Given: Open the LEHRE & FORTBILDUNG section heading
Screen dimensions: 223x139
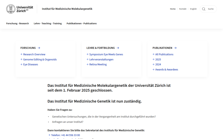Looking at the screenshot, I should coord(100,48).
